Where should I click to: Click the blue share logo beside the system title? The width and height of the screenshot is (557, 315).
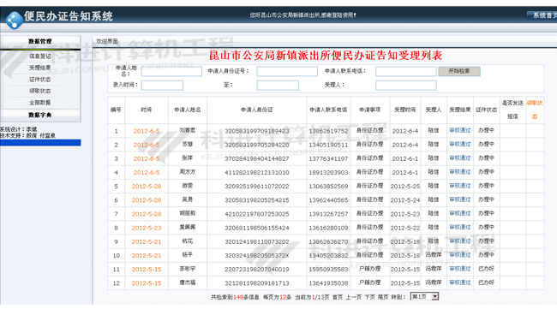[x=15, y=21]
